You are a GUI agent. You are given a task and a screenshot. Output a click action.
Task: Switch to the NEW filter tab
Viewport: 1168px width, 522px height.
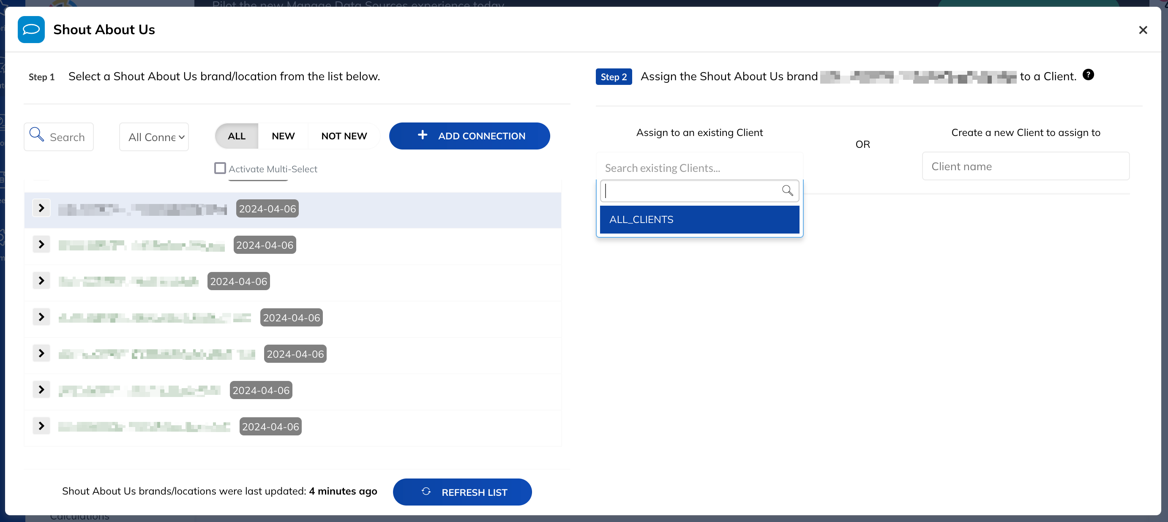tap(283, 136)
